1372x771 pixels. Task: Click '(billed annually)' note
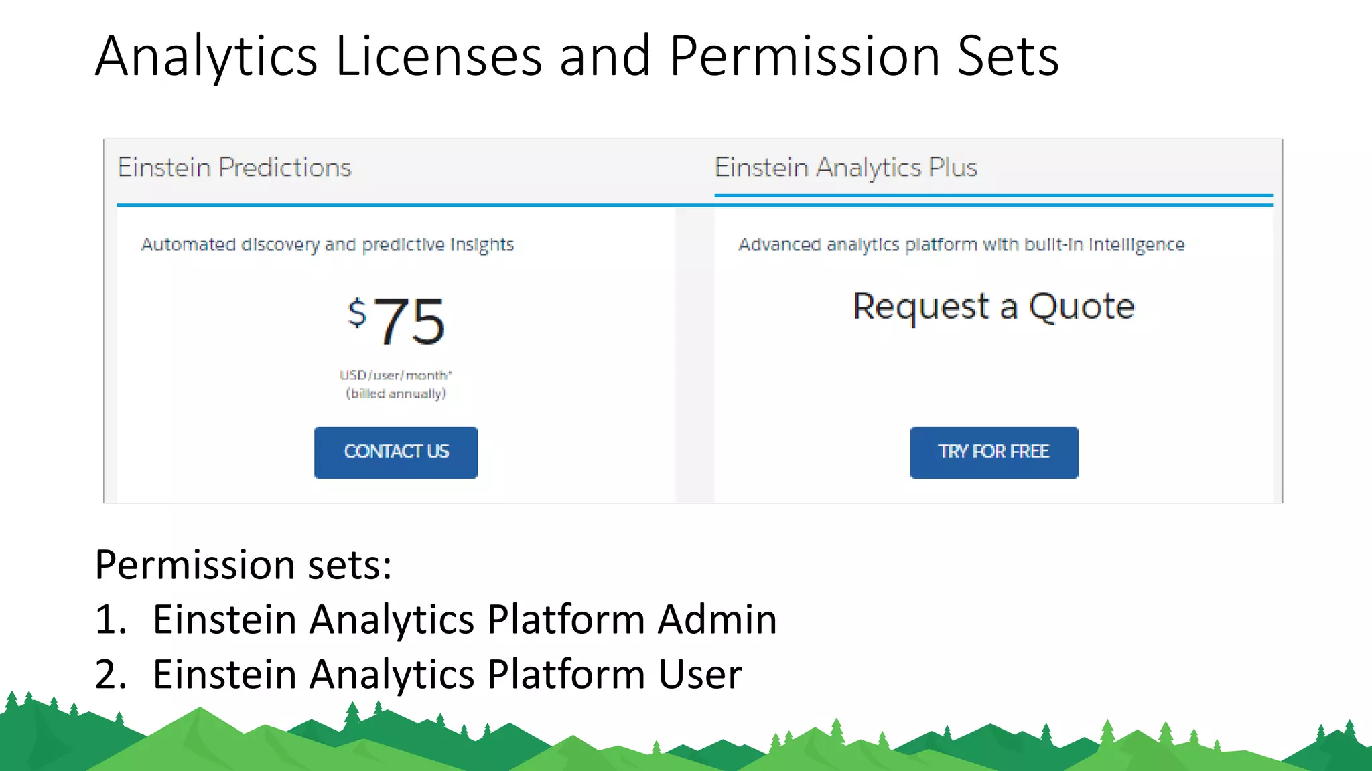pyautogui.click(x=396, y=394)
